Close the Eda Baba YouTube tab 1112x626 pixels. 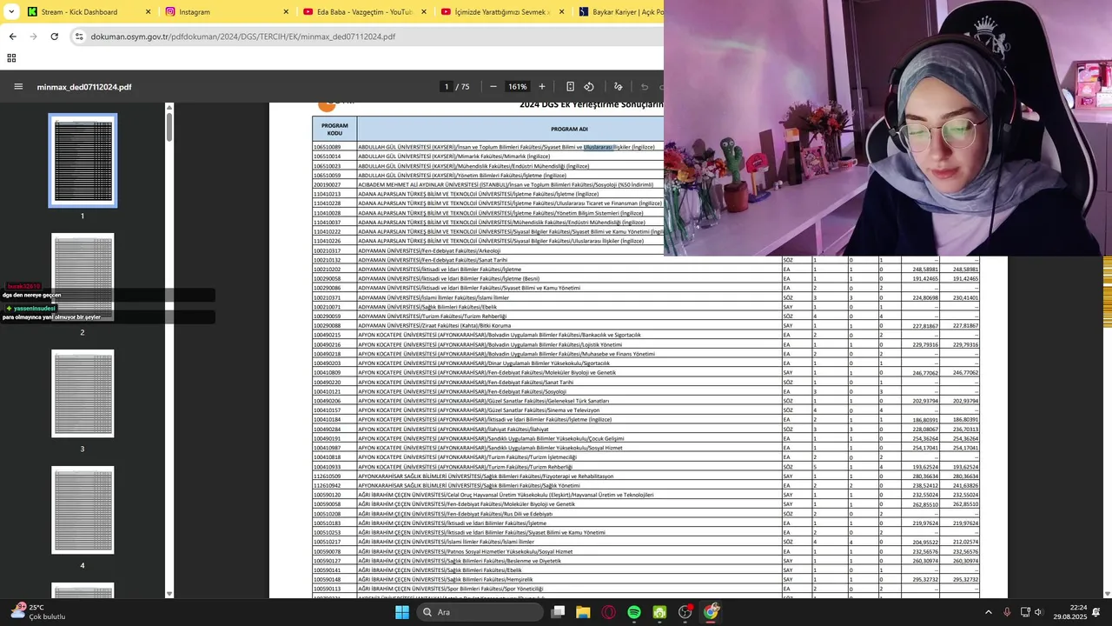[x=423, y=12]
